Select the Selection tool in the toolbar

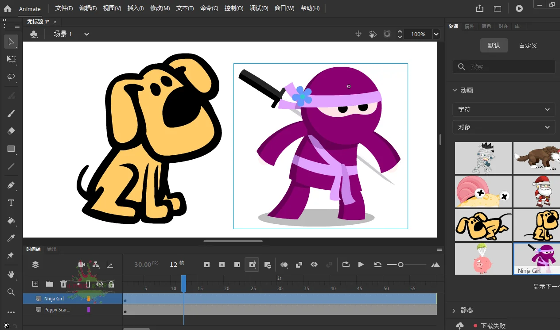point(11,42)
